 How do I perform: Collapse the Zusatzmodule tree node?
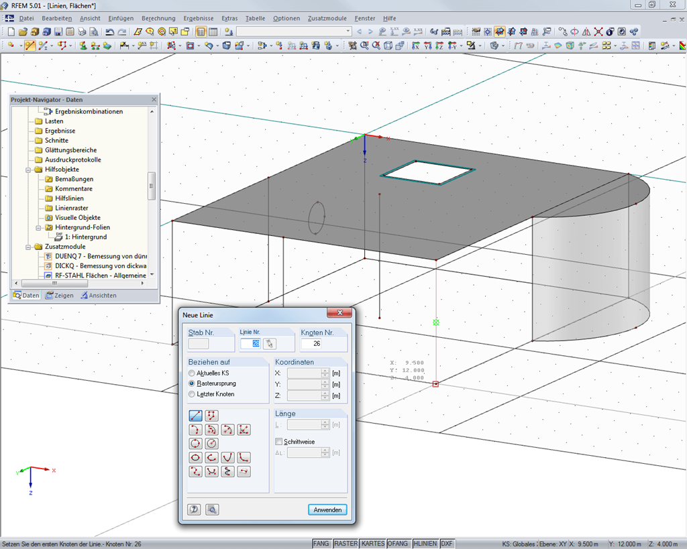tap(29, 247)
